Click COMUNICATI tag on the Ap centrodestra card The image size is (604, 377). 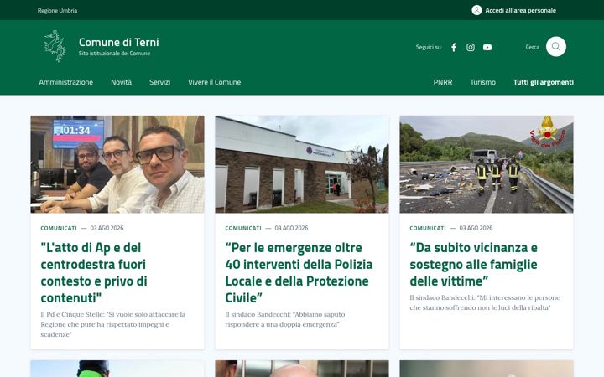pyautogui.click(x=59, y=228)
